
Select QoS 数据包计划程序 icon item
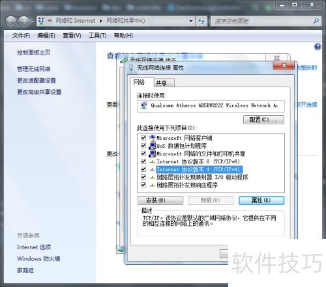coord(153,146)
